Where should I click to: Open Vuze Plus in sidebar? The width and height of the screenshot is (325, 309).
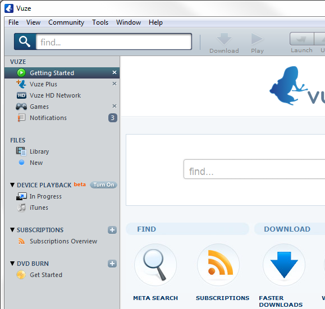[62, 84]
